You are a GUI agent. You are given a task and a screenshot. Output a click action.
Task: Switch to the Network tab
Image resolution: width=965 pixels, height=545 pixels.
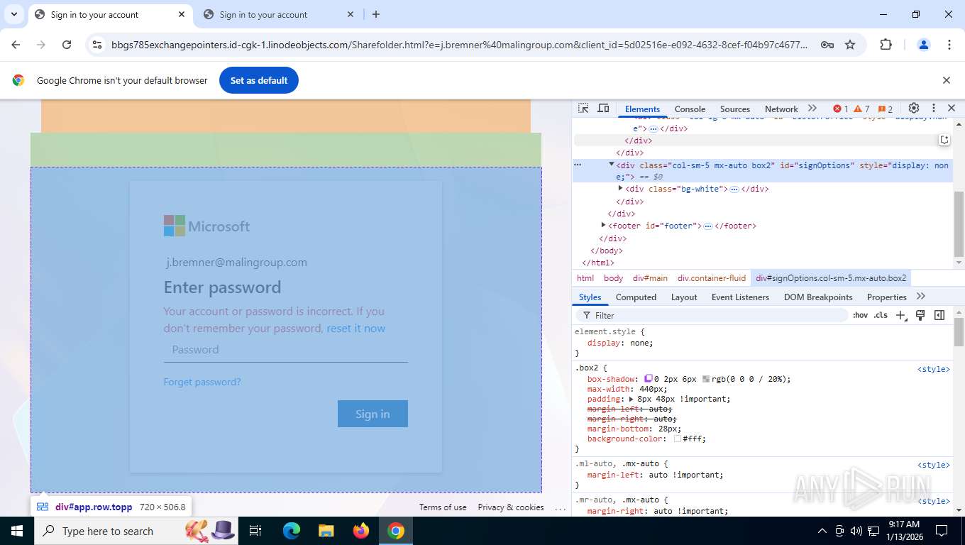(x=781, y=109)
